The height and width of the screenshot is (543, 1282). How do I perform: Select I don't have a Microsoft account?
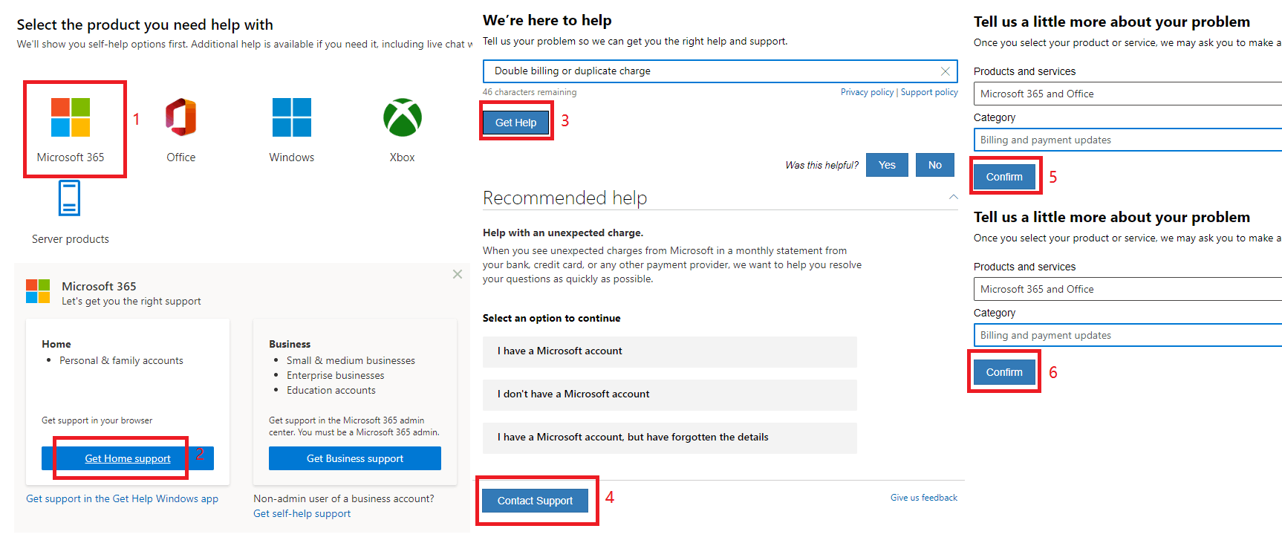pos(670,394)
